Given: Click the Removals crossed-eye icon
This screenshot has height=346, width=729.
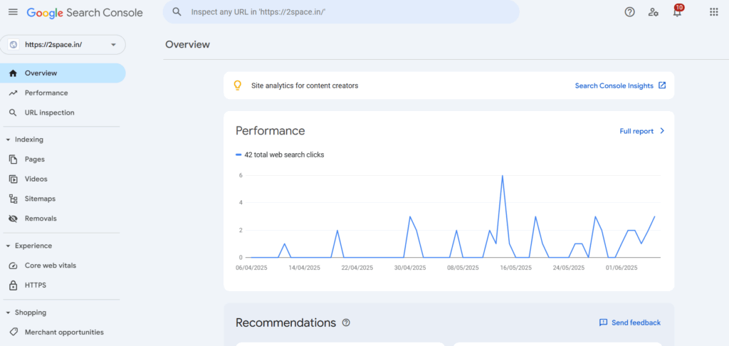Looking at the screenshot, I should 13,219.
